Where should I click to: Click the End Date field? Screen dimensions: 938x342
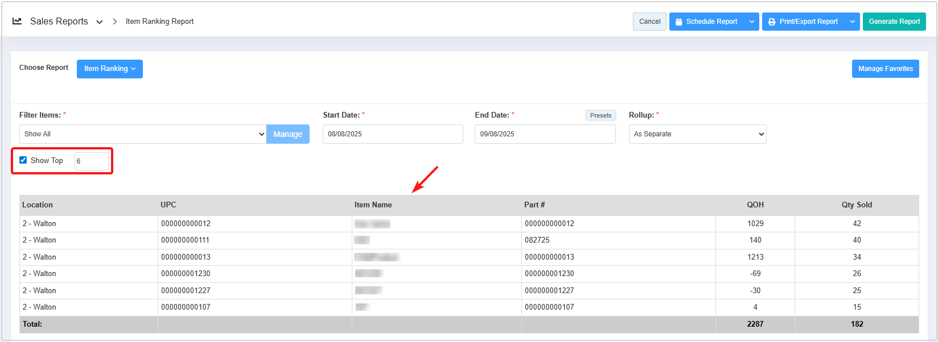point(545,134)
